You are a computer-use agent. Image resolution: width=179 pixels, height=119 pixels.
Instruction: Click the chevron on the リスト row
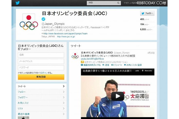(x=64, y=108)
